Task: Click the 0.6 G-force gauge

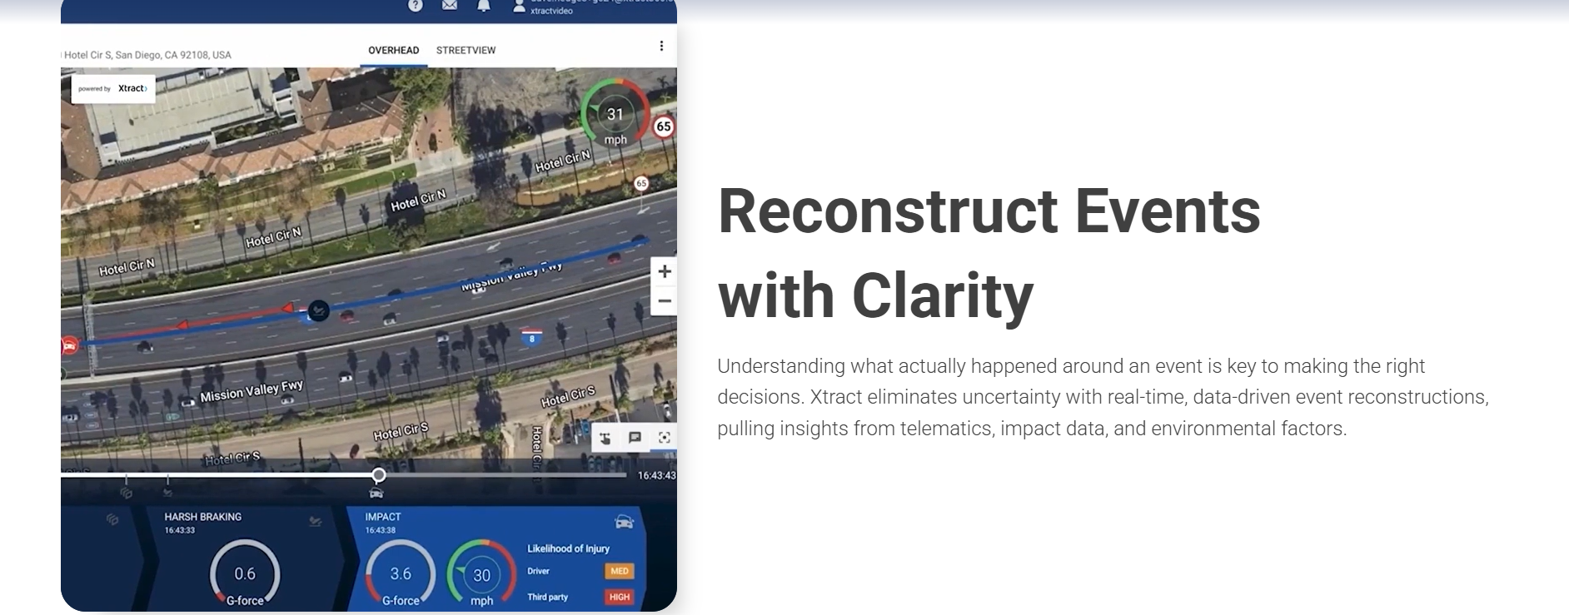Action: point(245,573)
